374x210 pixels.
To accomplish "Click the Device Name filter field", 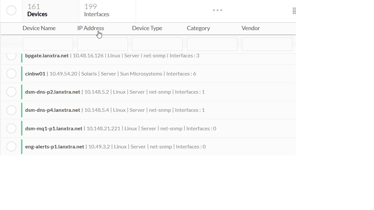I will click(47, 44).
